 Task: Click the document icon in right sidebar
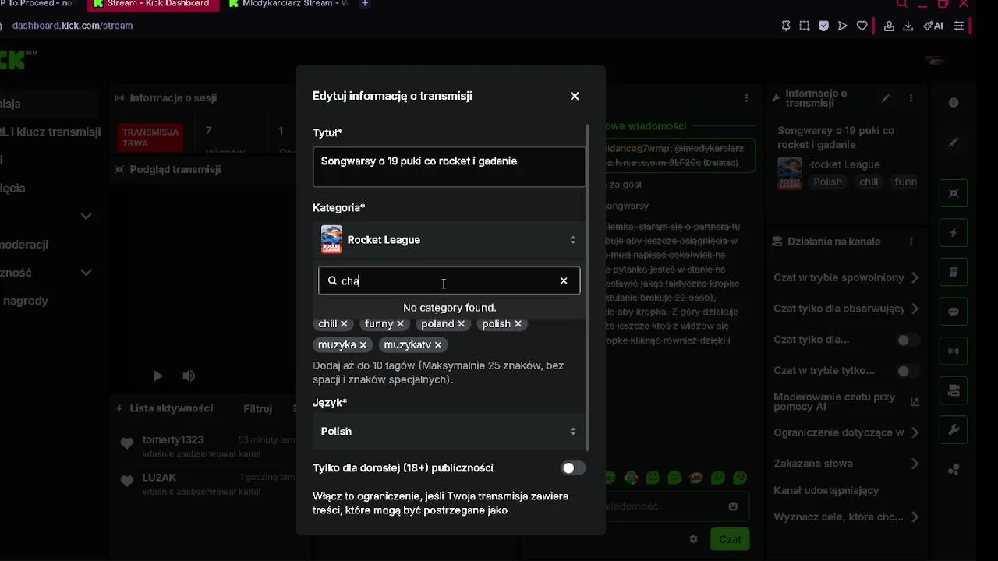[954, 272]
